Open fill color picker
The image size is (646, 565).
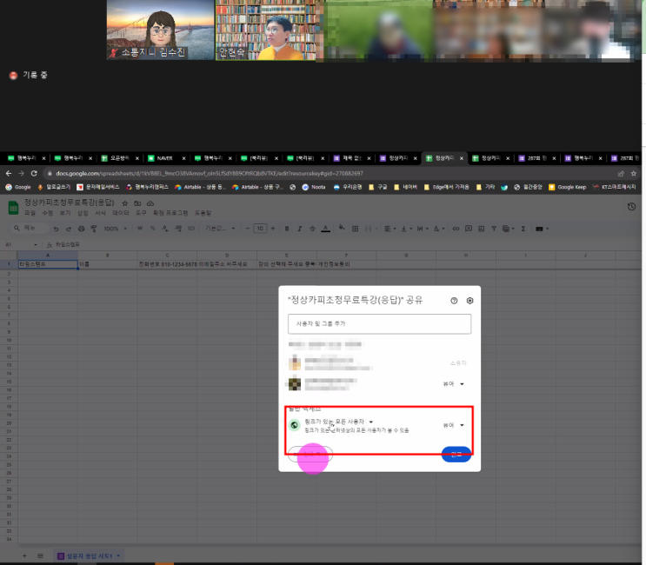point(342,228)
